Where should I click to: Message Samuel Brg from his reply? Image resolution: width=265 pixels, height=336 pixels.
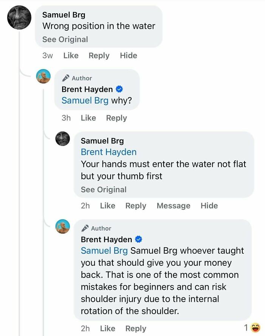pos(173,206)
